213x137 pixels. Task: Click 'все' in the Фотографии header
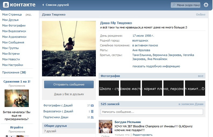pyautogui.click(x=200, y=76)
